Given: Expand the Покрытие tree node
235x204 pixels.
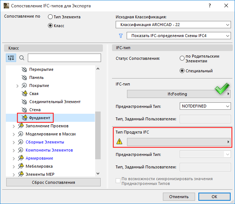Looking at the screenshot, I should (x=17, y=85).
